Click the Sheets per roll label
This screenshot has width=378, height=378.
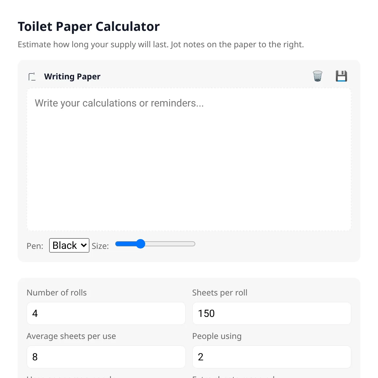pyautogui.click(x=220, y=293)
